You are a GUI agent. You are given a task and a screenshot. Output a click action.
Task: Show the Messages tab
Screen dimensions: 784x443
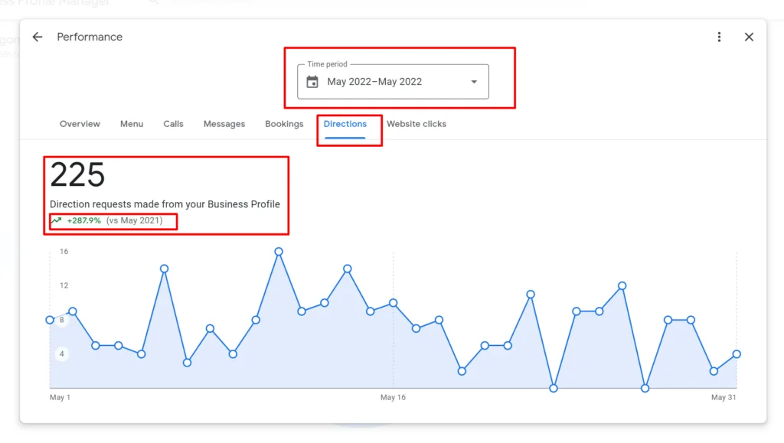pyautogui.click(x=224, y=124)
